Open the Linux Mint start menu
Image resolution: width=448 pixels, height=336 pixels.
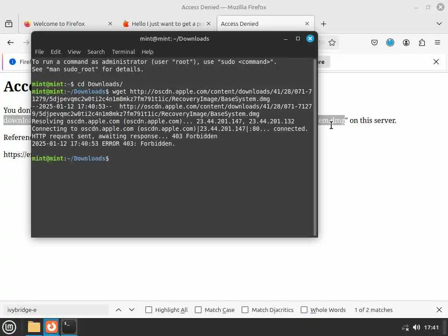click(x=9, y=327)
